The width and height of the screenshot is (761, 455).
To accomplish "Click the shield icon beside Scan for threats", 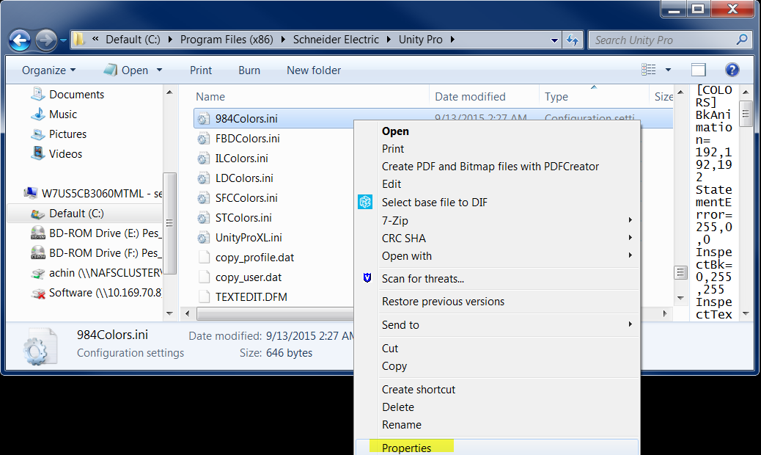I will 367,277.
